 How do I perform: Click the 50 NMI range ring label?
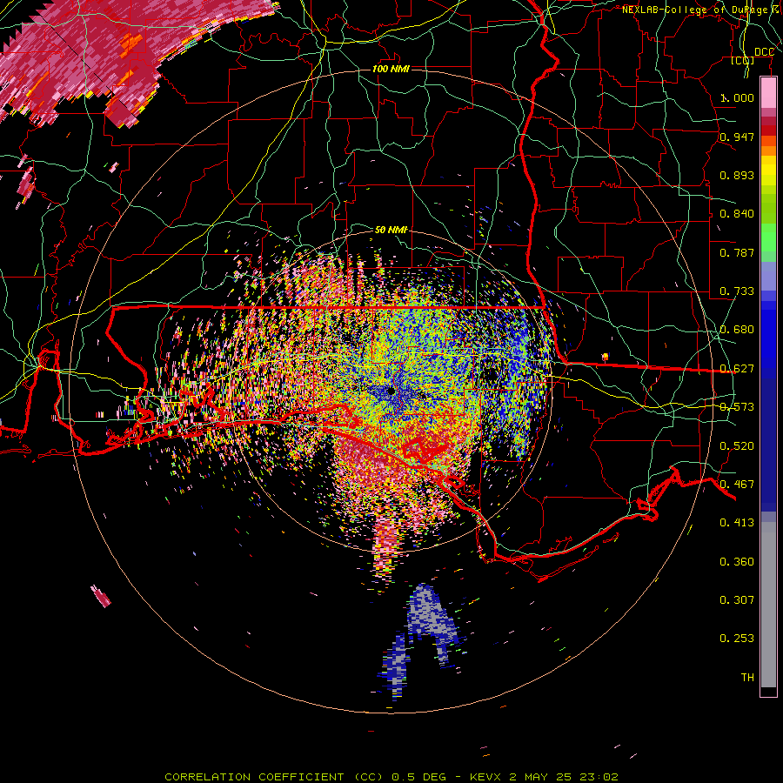391,230
